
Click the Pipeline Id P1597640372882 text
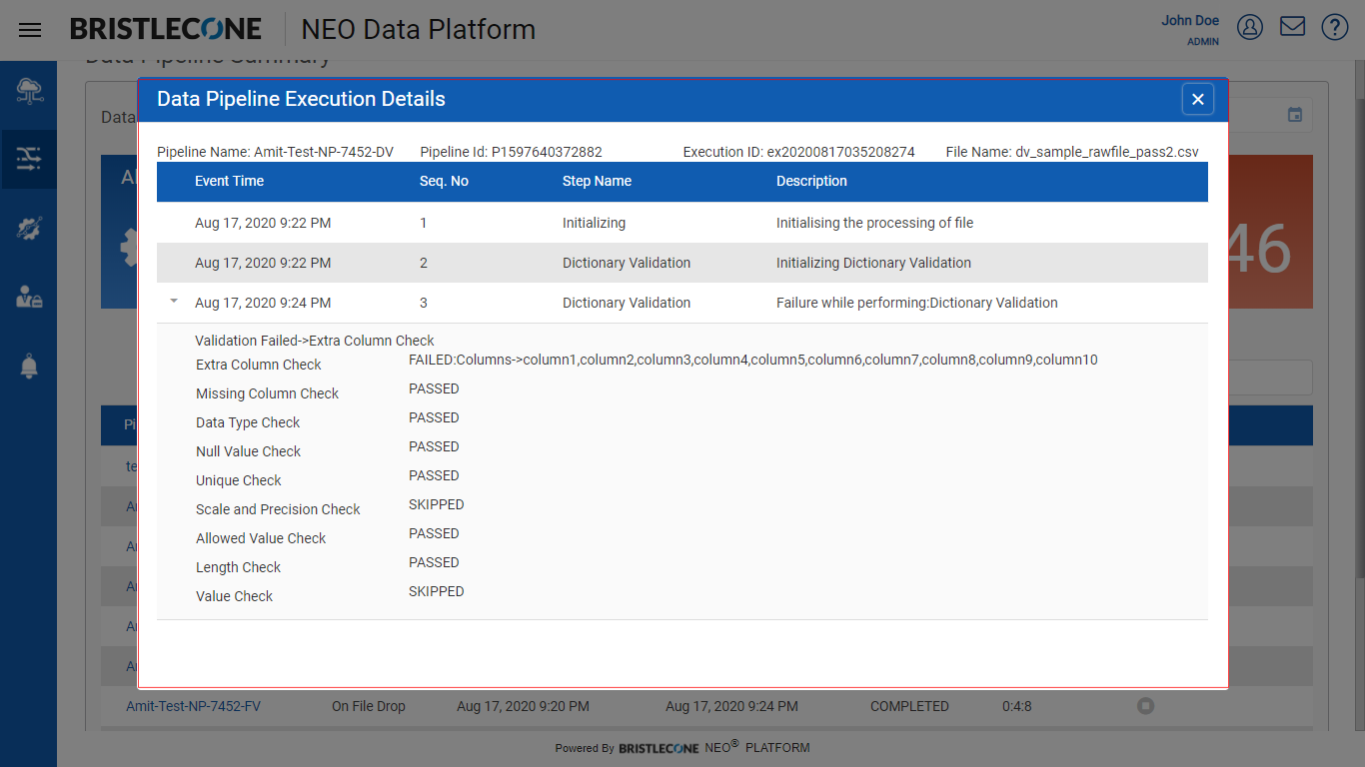coord(511,152)
